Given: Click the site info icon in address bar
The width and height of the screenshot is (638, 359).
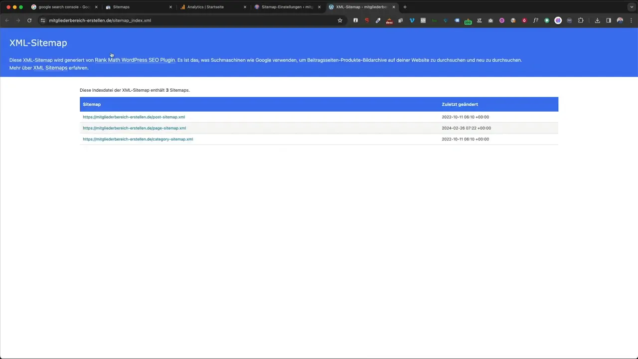Looking at the screenshot, I should pyautogui.click(x=43, y=20).
